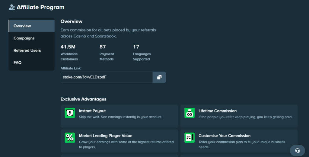Screen dimensions: 309x157
Task: Click the Overview section heading
Action: (x=72, y=21)
